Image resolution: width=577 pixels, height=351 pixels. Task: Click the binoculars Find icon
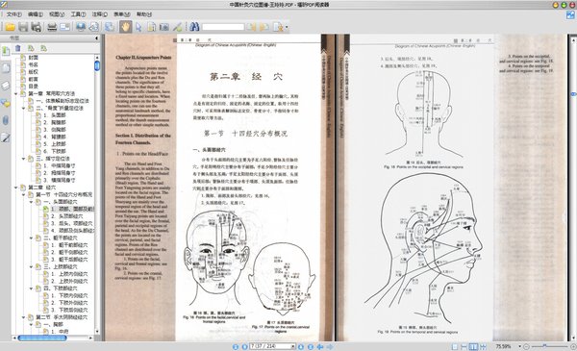point(194,27)
